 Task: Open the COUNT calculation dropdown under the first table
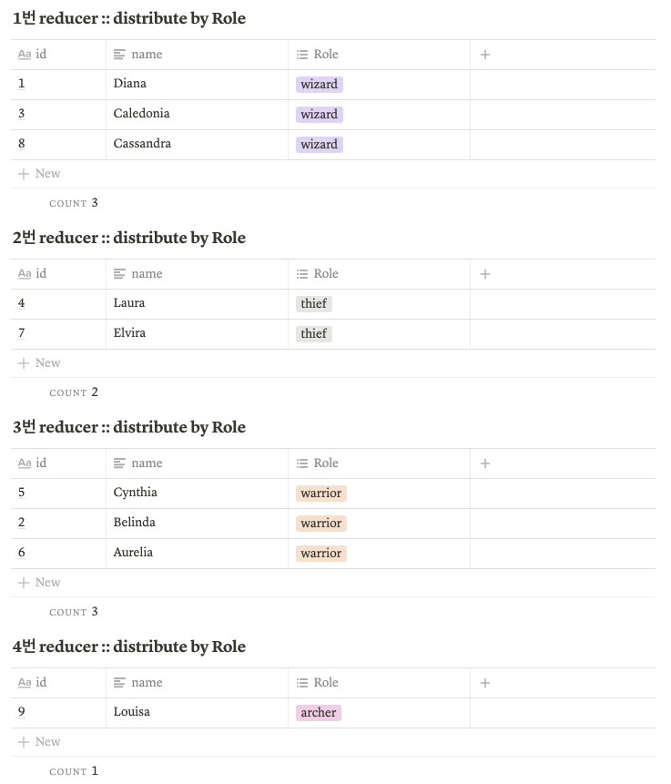tap(73, 202)
